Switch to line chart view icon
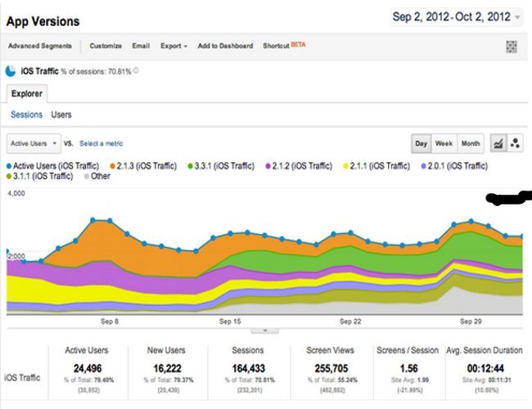Screen dimensions: 532x409 tap(498, 143)
